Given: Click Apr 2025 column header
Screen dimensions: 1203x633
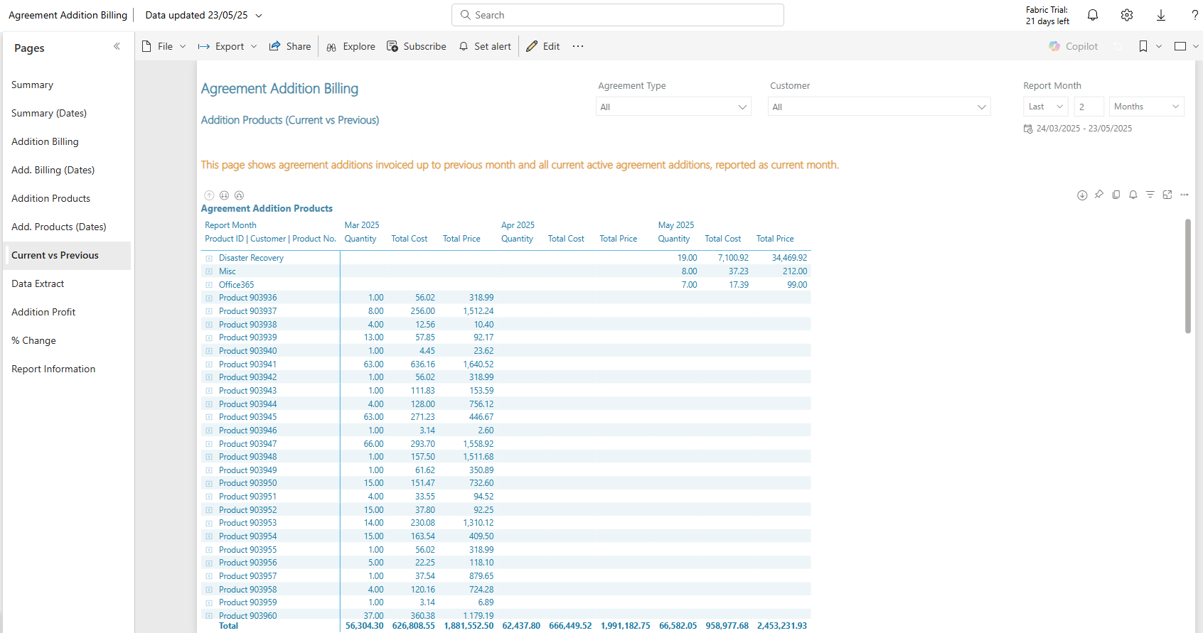Looking at the screenshot, I should click(518, 225).
